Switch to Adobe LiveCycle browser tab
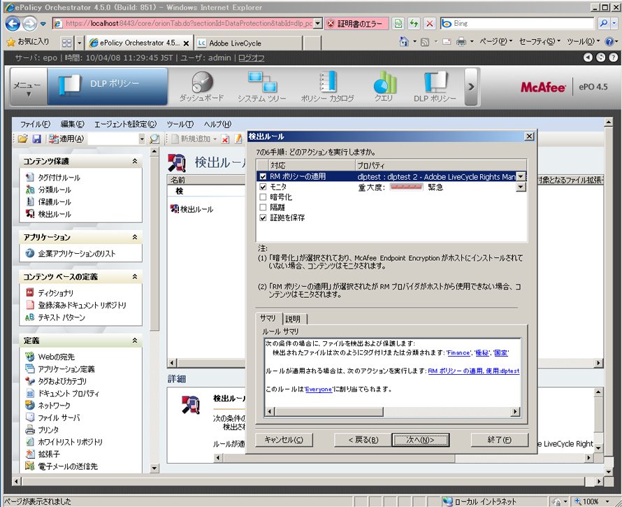Image resolution: width=622 pixels, height=507 pixels. [x=248, y=43]
